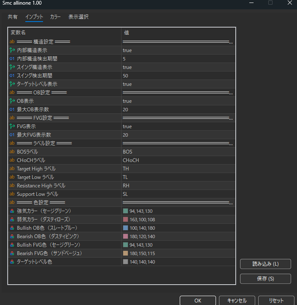Select the FVG設定 section row

[121, 118]
